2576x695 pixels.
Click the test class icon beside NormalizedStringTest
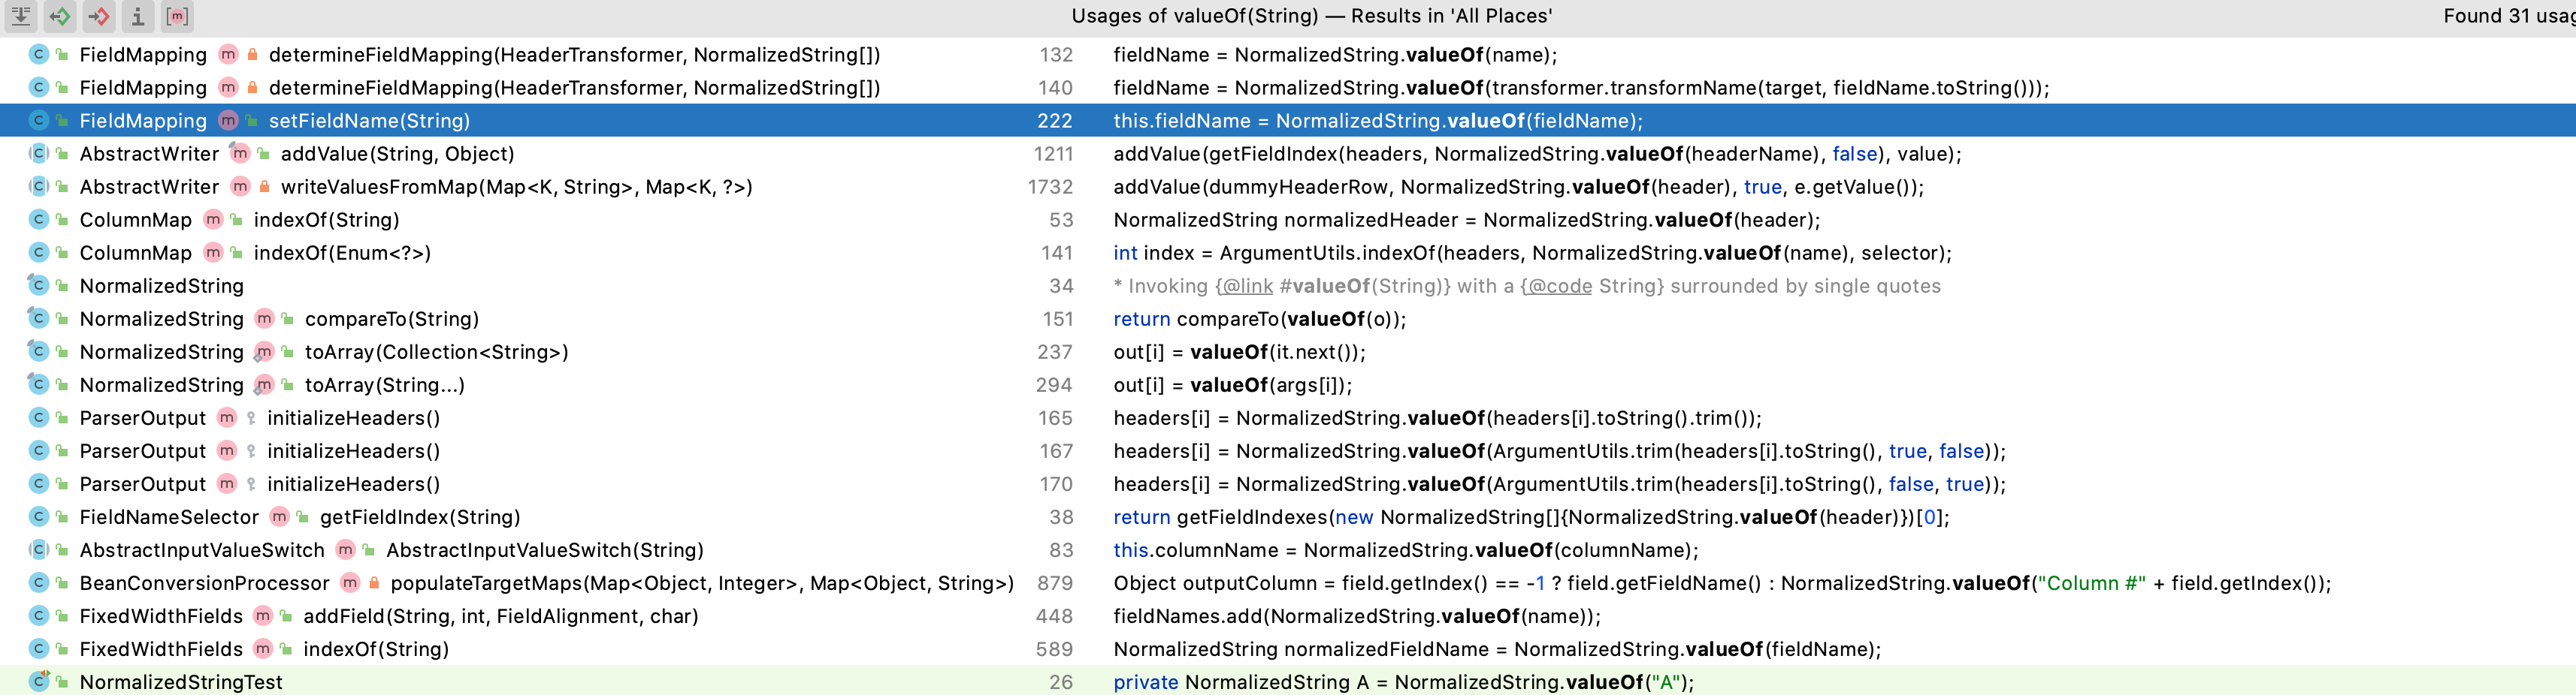tap(39, 681)
